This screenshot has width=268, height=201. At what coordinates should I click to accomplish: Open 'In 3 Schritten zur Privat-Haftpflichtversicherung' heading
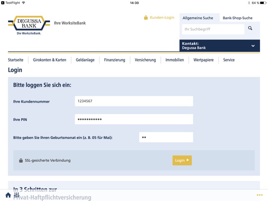pos(52,193)
